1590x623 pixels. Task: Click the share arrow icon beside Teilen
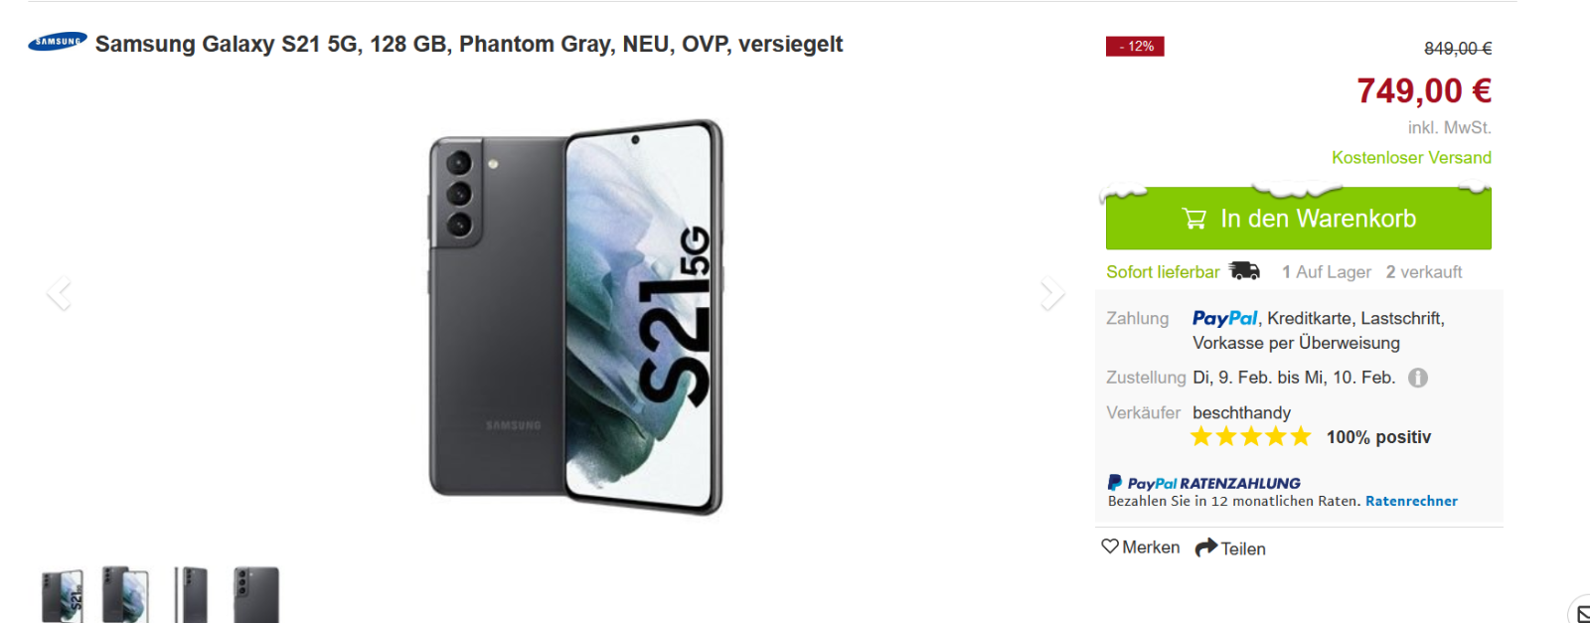click(1206, 547)
